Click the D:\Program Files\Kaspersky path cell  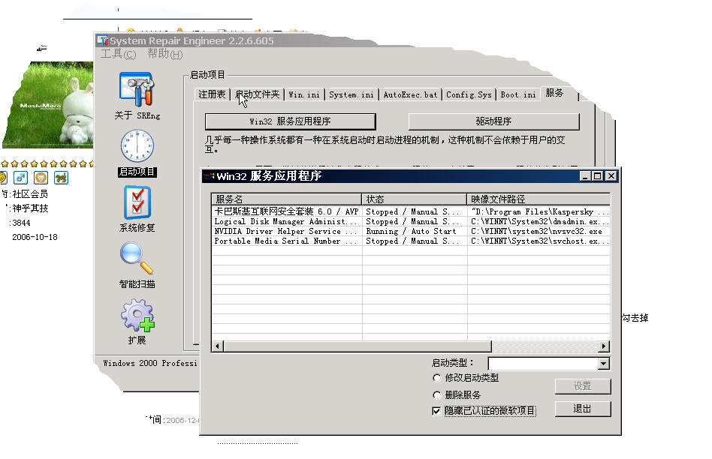click(540, 211)
